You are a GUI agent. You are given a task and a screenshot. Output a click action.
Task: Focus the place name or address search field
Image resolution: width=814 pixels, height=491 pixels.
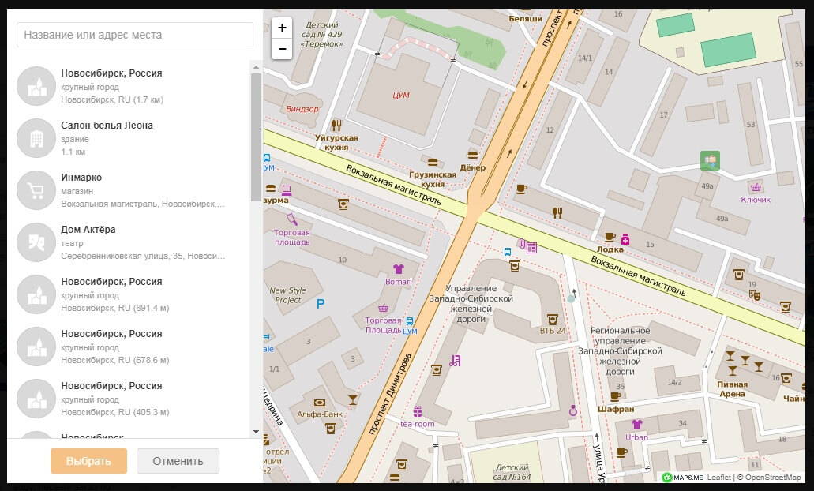(135, 35)
